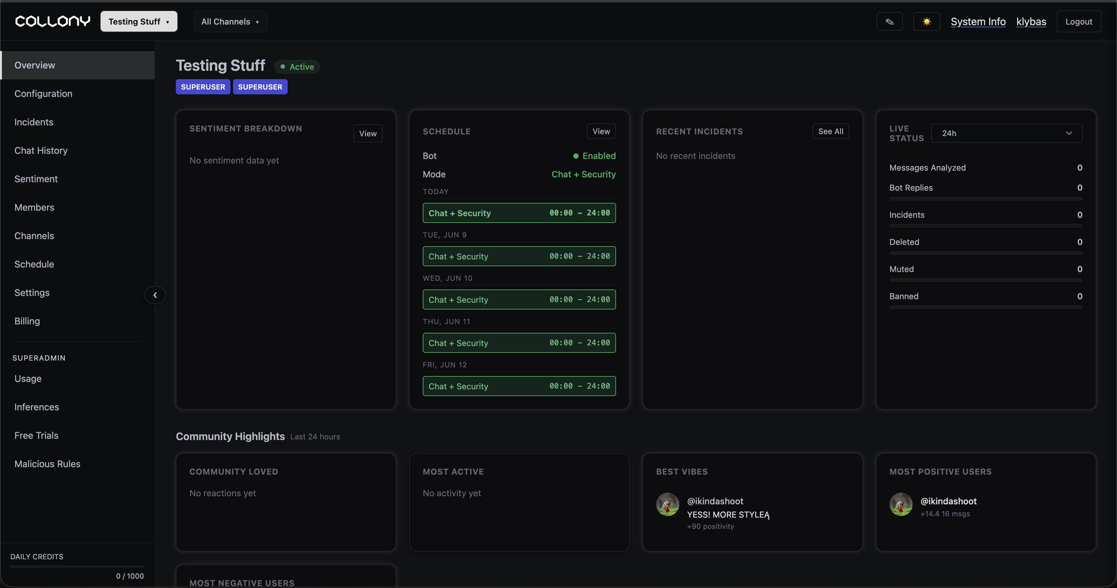This screenshot has height=588, width=1117.
Task: Click '+14.4 16 msgs' stat text
Action: point(945,513)
